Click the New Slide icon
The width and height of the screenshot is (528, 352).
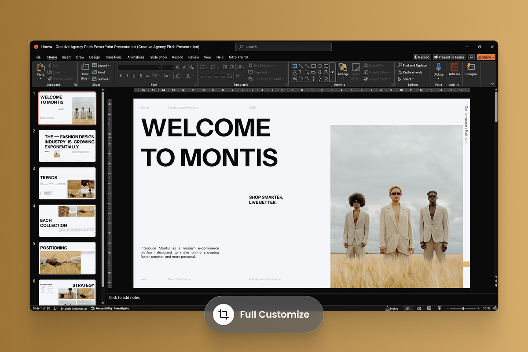(85, 67)
